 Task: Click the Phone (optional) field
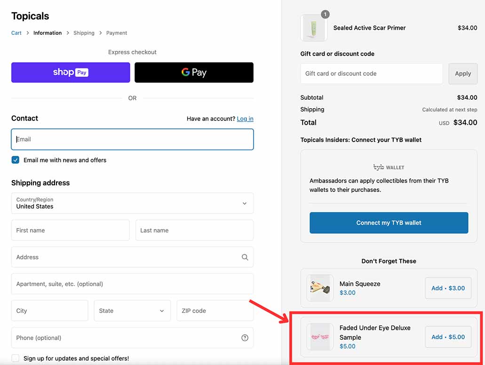coord(132,338)
